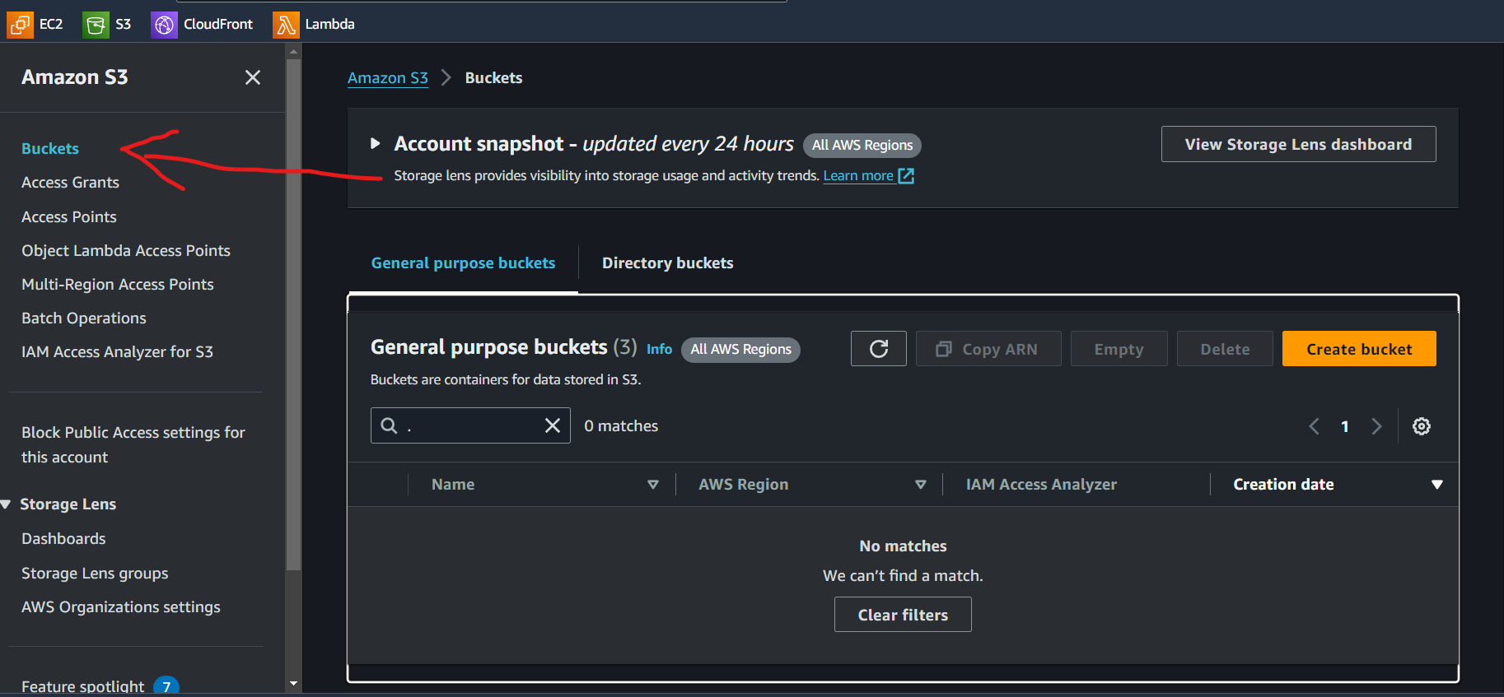The image size is (1504, 697).
Task: Open Feature spotlight in the sidebar
Action: (82, 686)
